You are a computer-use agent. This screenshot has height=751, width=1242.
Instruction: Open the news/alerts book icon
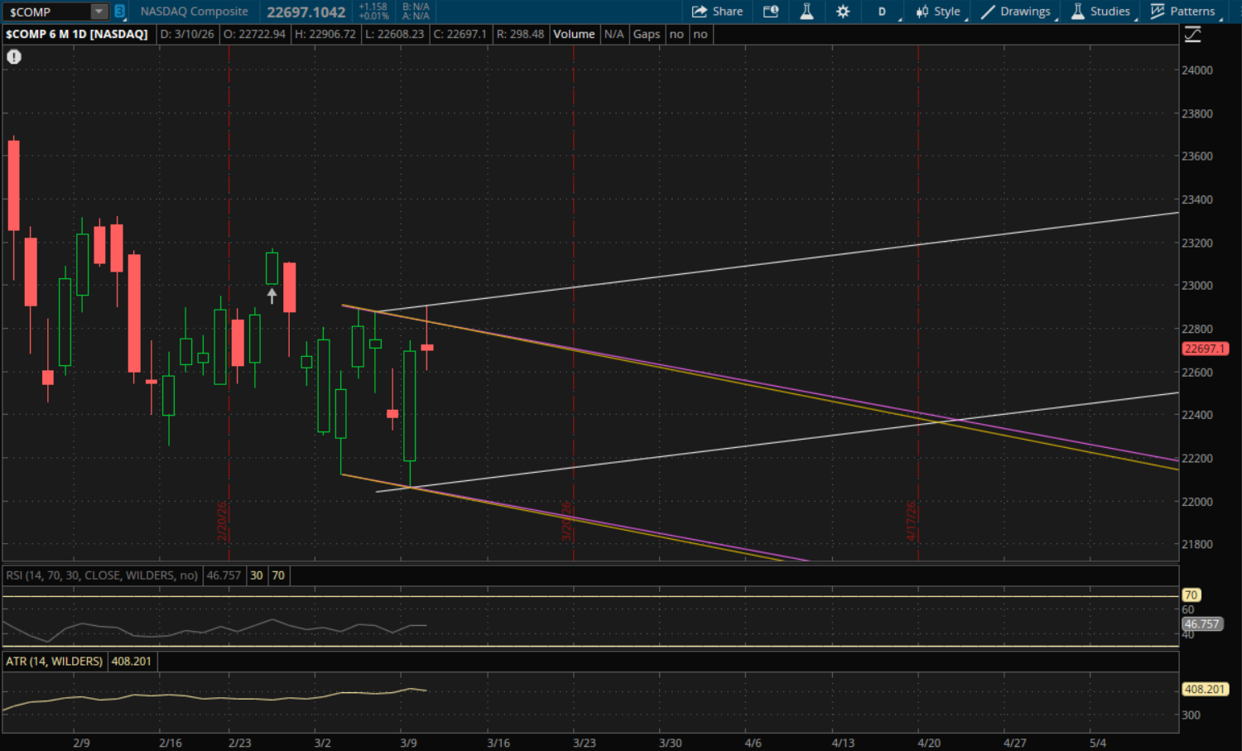pyautogui.click(x=771, y=12)
